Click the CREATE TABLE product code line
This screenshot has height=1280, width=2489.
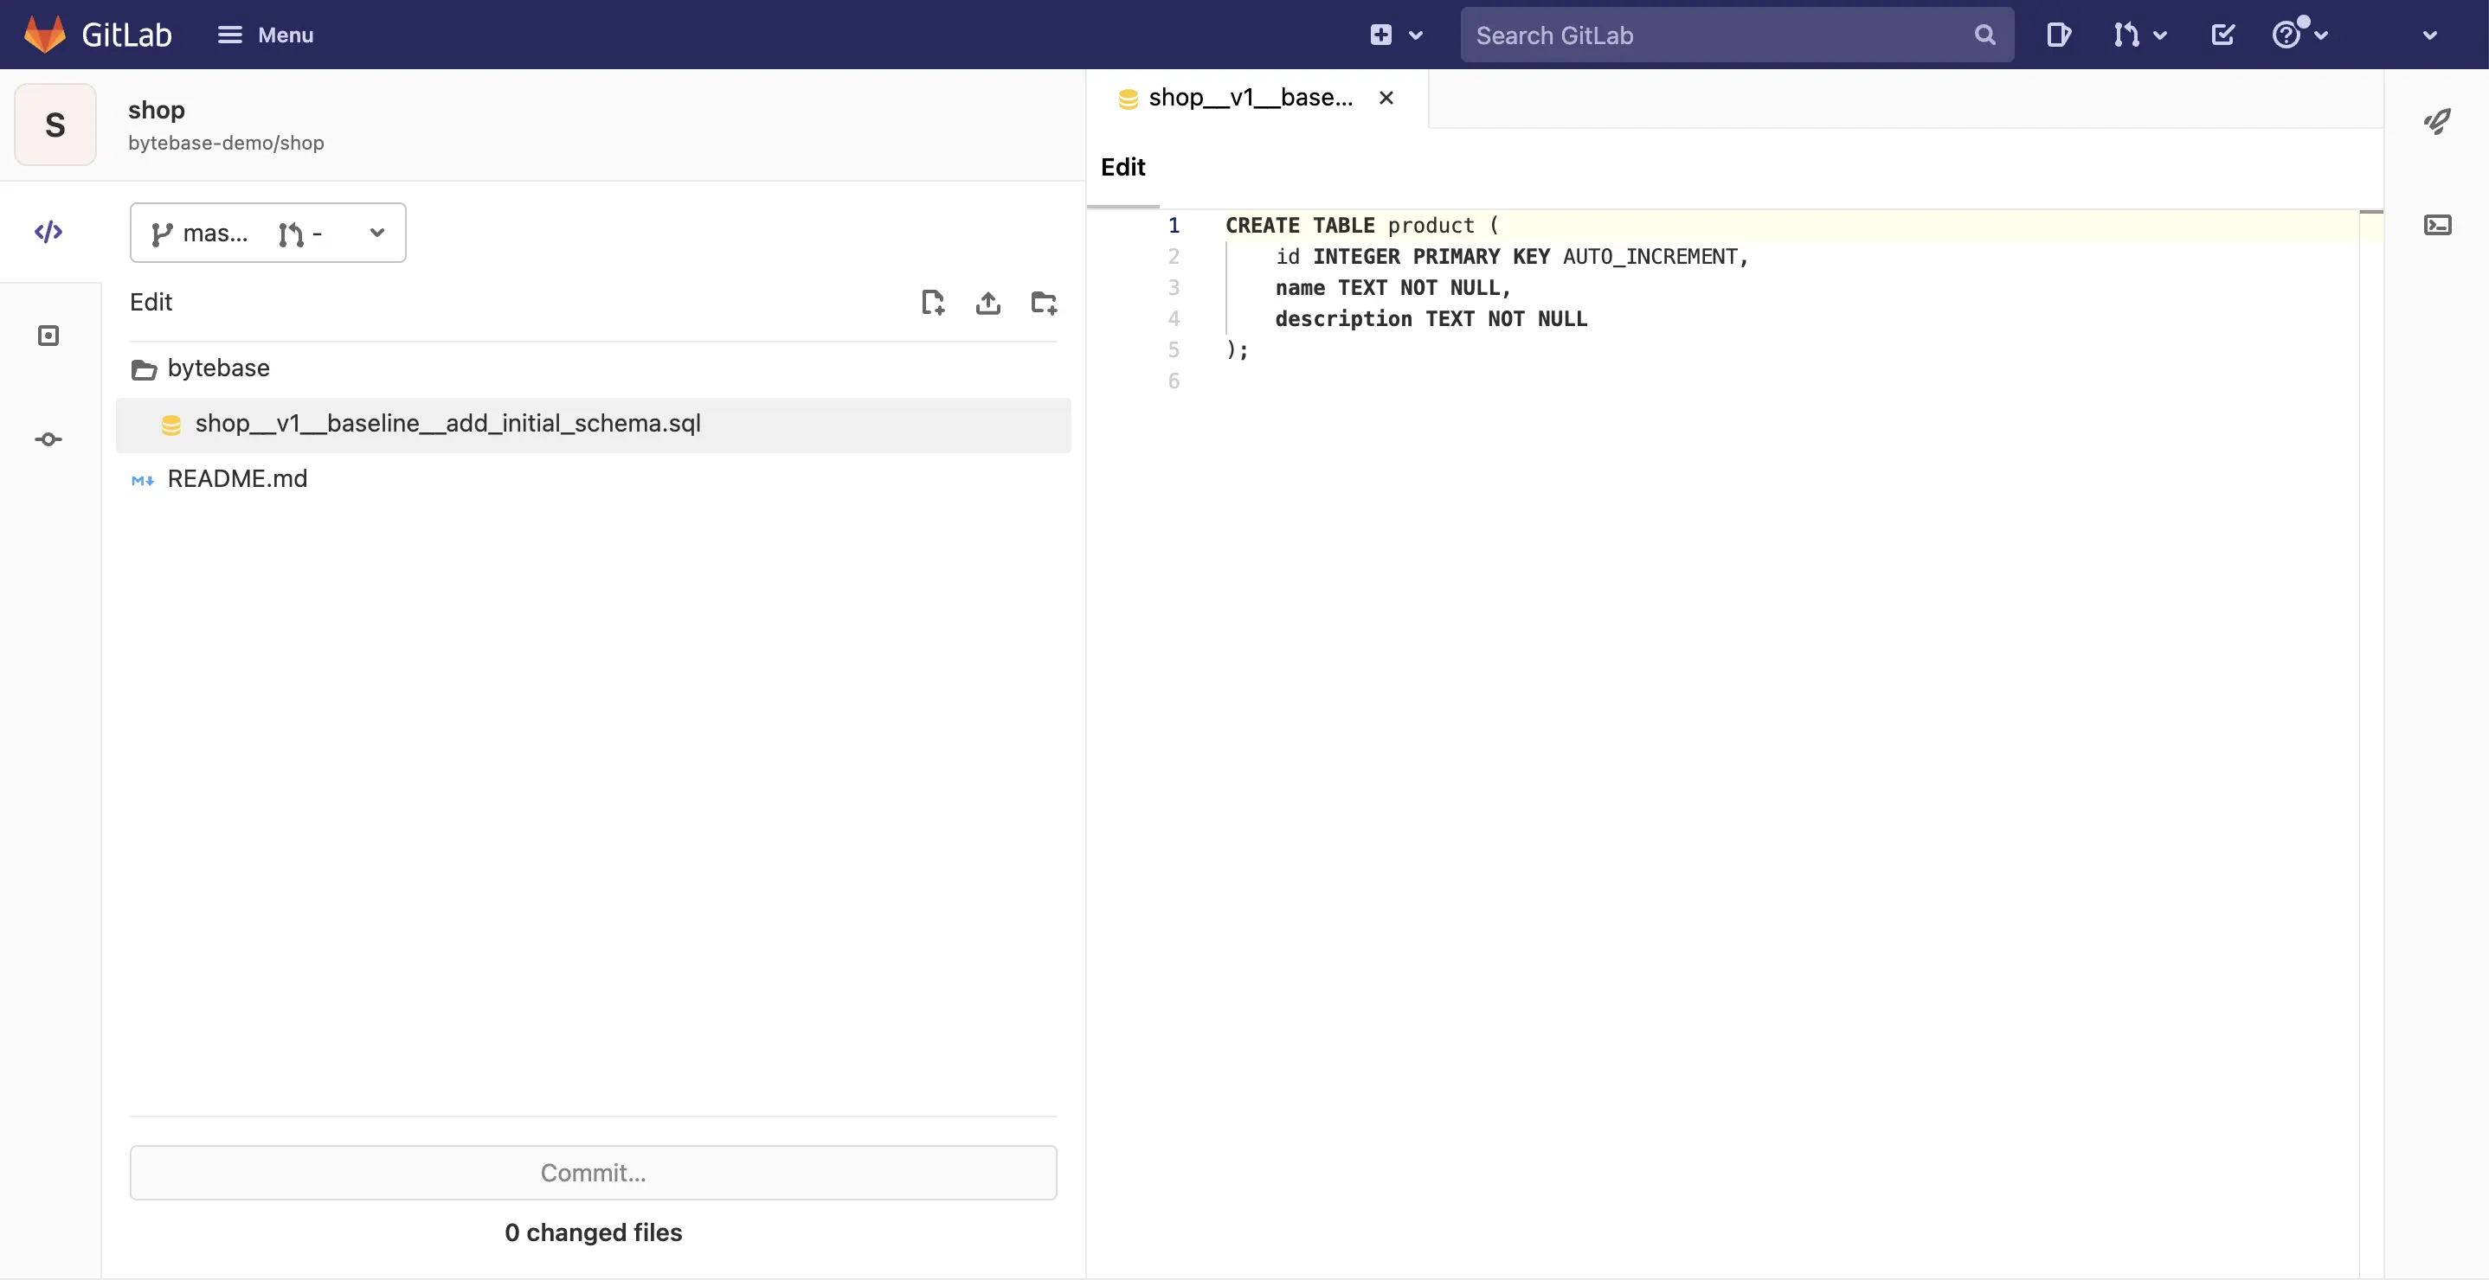coord(1362,225)
